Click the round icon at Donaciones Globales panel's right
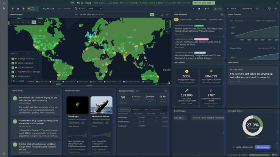Viewport: 280px width, 157px height. pyautogui.click(x=166, y=91)
